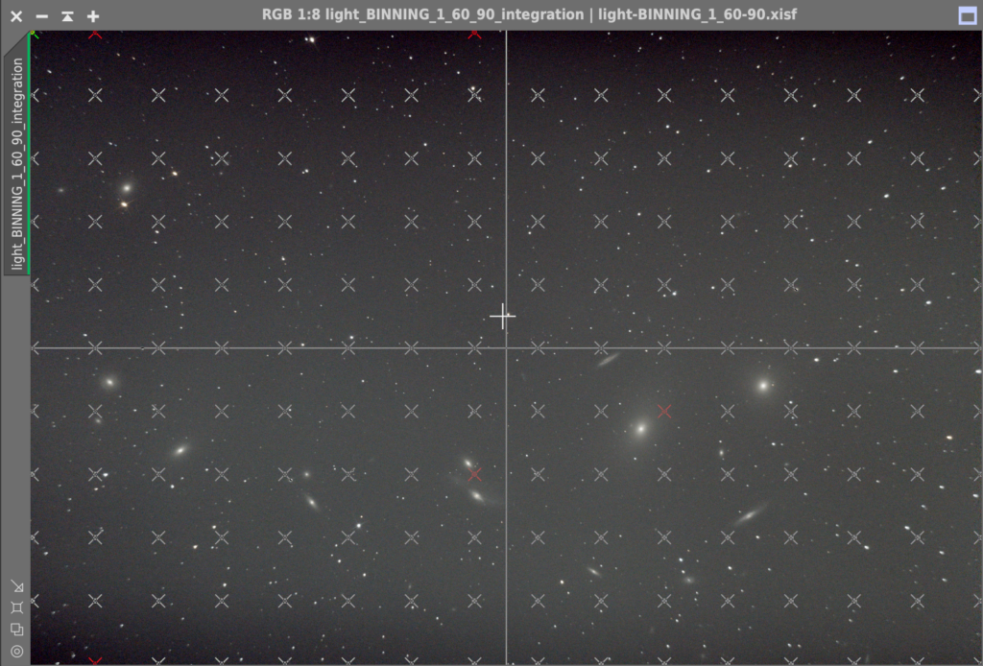Click the window title text RGB 1:8 light_BINNING_1_60_90_integration
This screenshot has width=983, height=666.
tap(422, 14)
